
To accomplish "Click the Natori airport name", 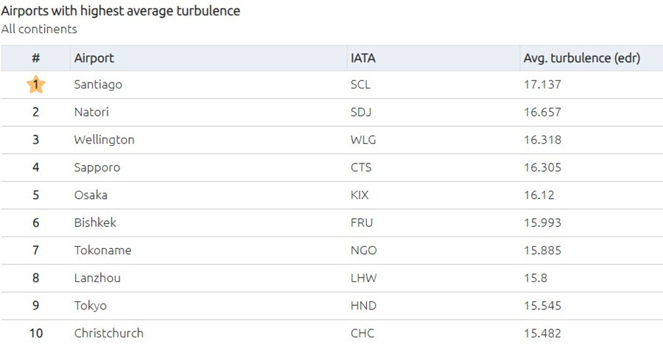I will tap(91, 112).
